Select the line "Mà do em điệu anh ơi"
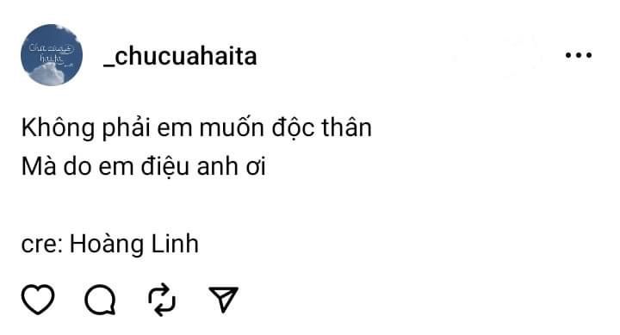The width and height of the screenshot is (620, 335). [x=143, y=166]
